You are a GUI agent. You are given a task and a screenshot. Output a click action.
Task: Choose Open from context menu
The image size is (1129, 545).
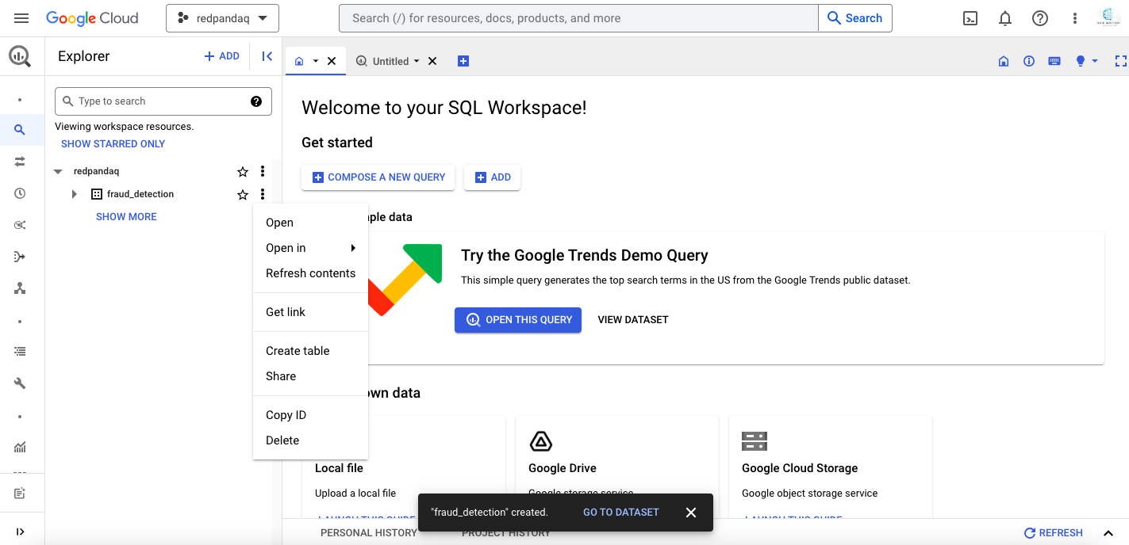[310, 223]
